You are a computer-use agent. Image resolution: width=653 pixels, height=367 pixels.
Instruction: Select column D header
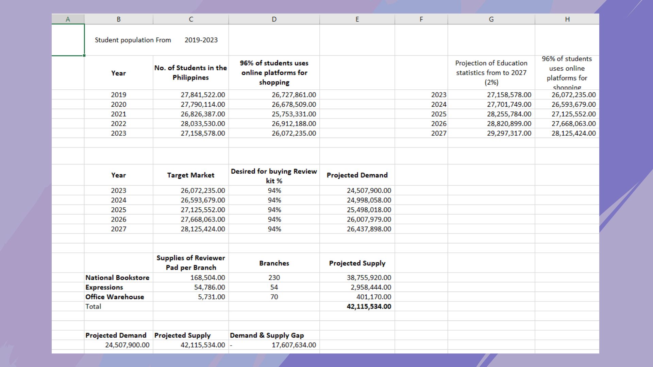(x=274, y=19)
